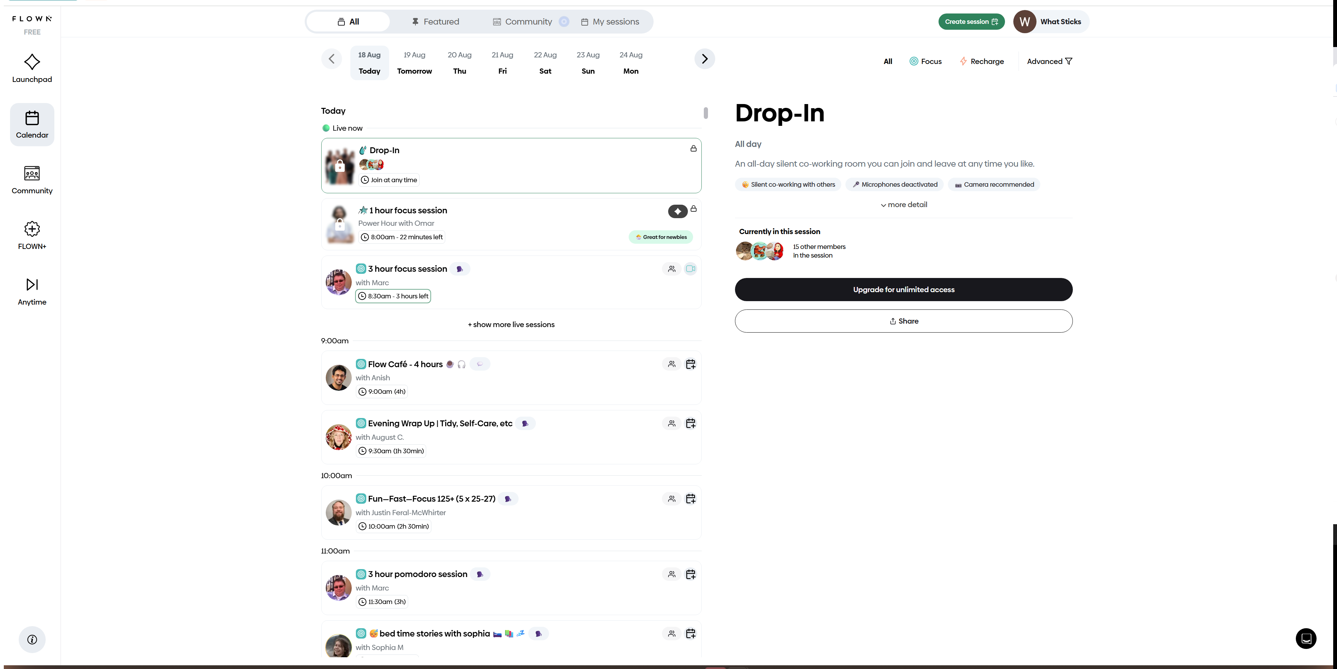Open Anytime in the sidebar

(x=32, y=291)
